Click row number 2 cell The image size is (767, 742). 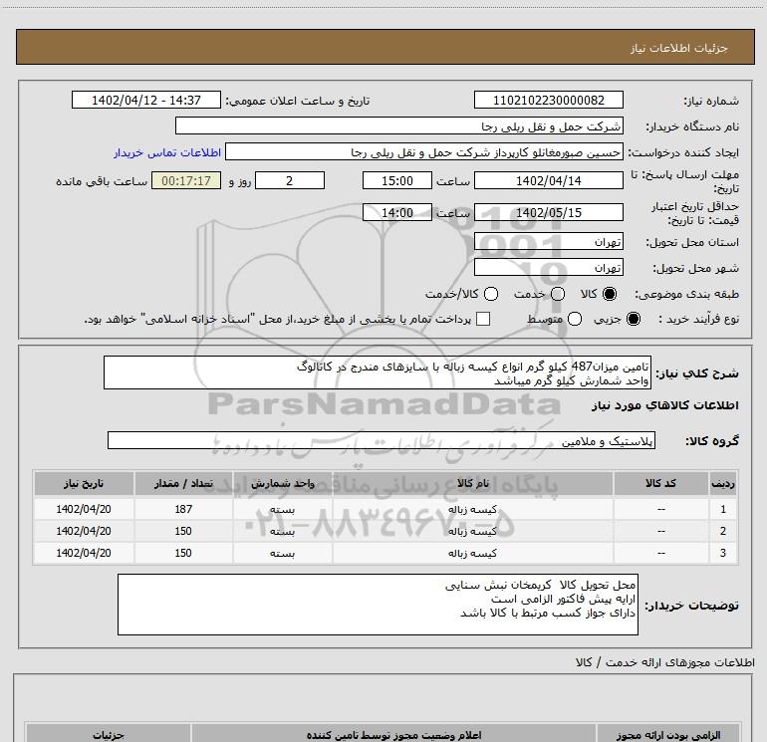[x=723, y=531]
